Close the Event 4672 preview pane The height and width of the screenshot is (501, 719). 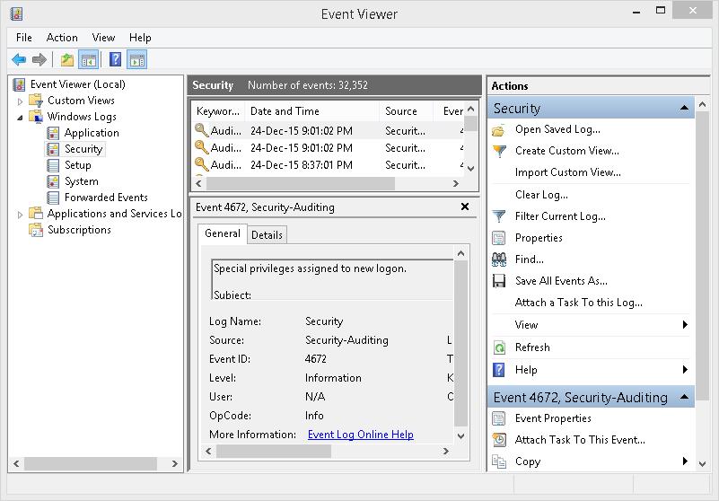tap(464, 207)
